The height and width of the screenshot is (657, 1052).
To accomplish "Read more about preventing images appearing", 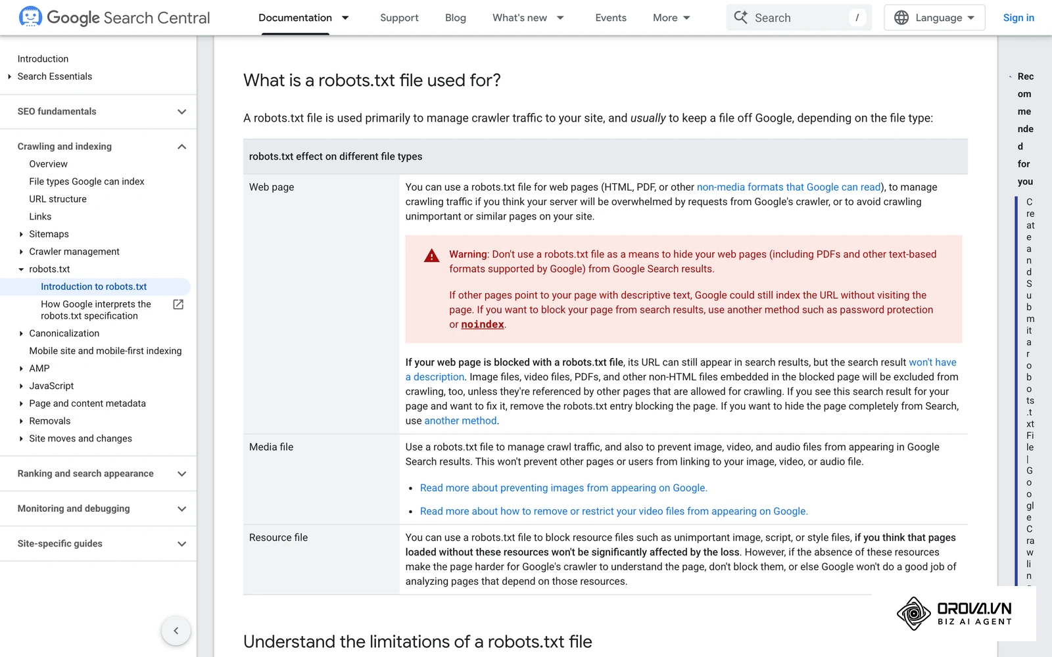I will pos(563,488).
